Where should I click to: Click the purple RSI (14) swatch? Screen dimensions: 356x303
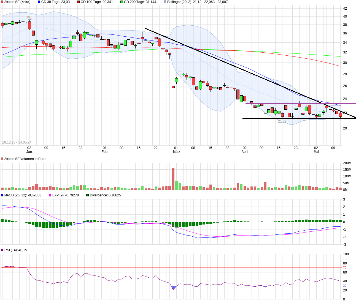pyautogui.click(x=2, y=250)
